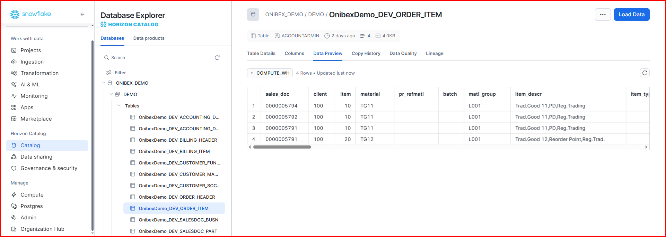Image resolution: width=666 pixels, height=237 pixels.
Task: Open the Filter option in explorer
Action: pos(116,73)
